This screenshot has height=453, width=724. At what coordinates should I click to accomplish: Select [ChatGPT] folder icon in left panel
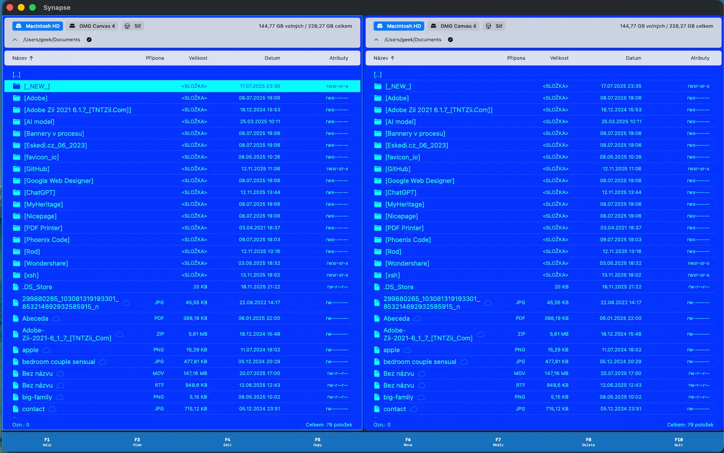click(17, 192)
